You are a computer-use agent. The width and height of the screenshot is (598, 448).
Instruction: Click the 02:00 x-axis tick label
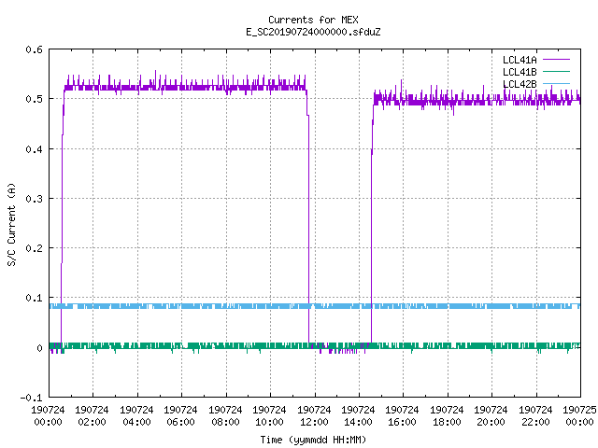pyautogui.click(x=92, y=422)
